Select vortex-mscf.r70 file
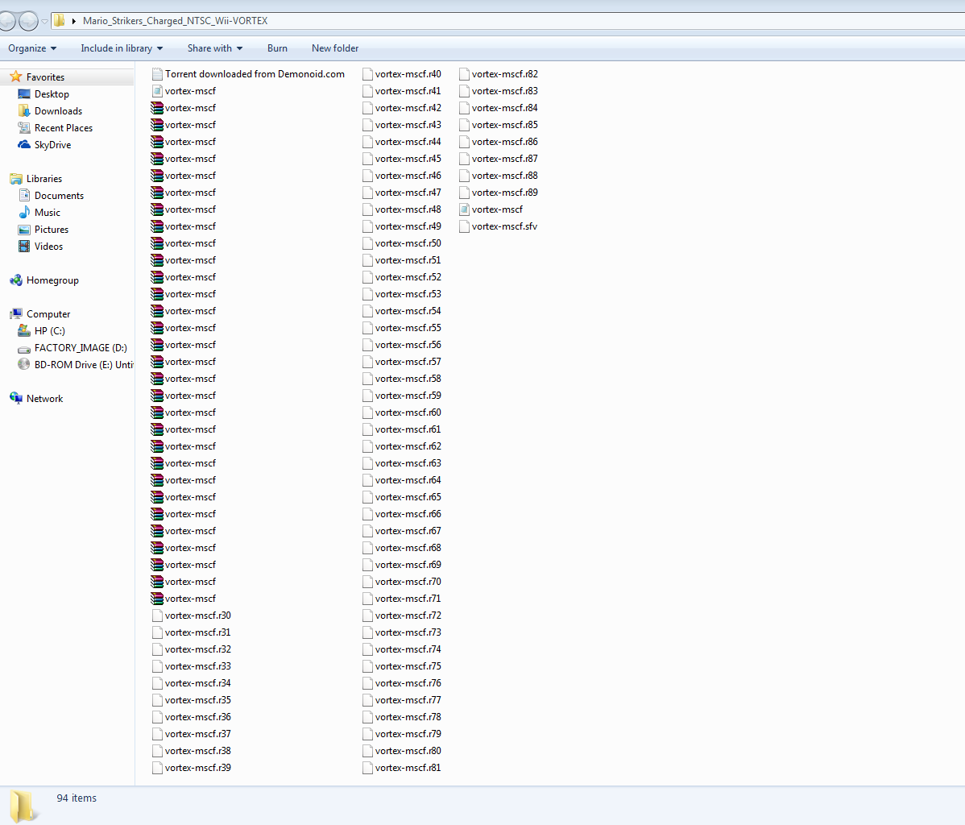The image size is (965, 825). [x=408, y=582]
